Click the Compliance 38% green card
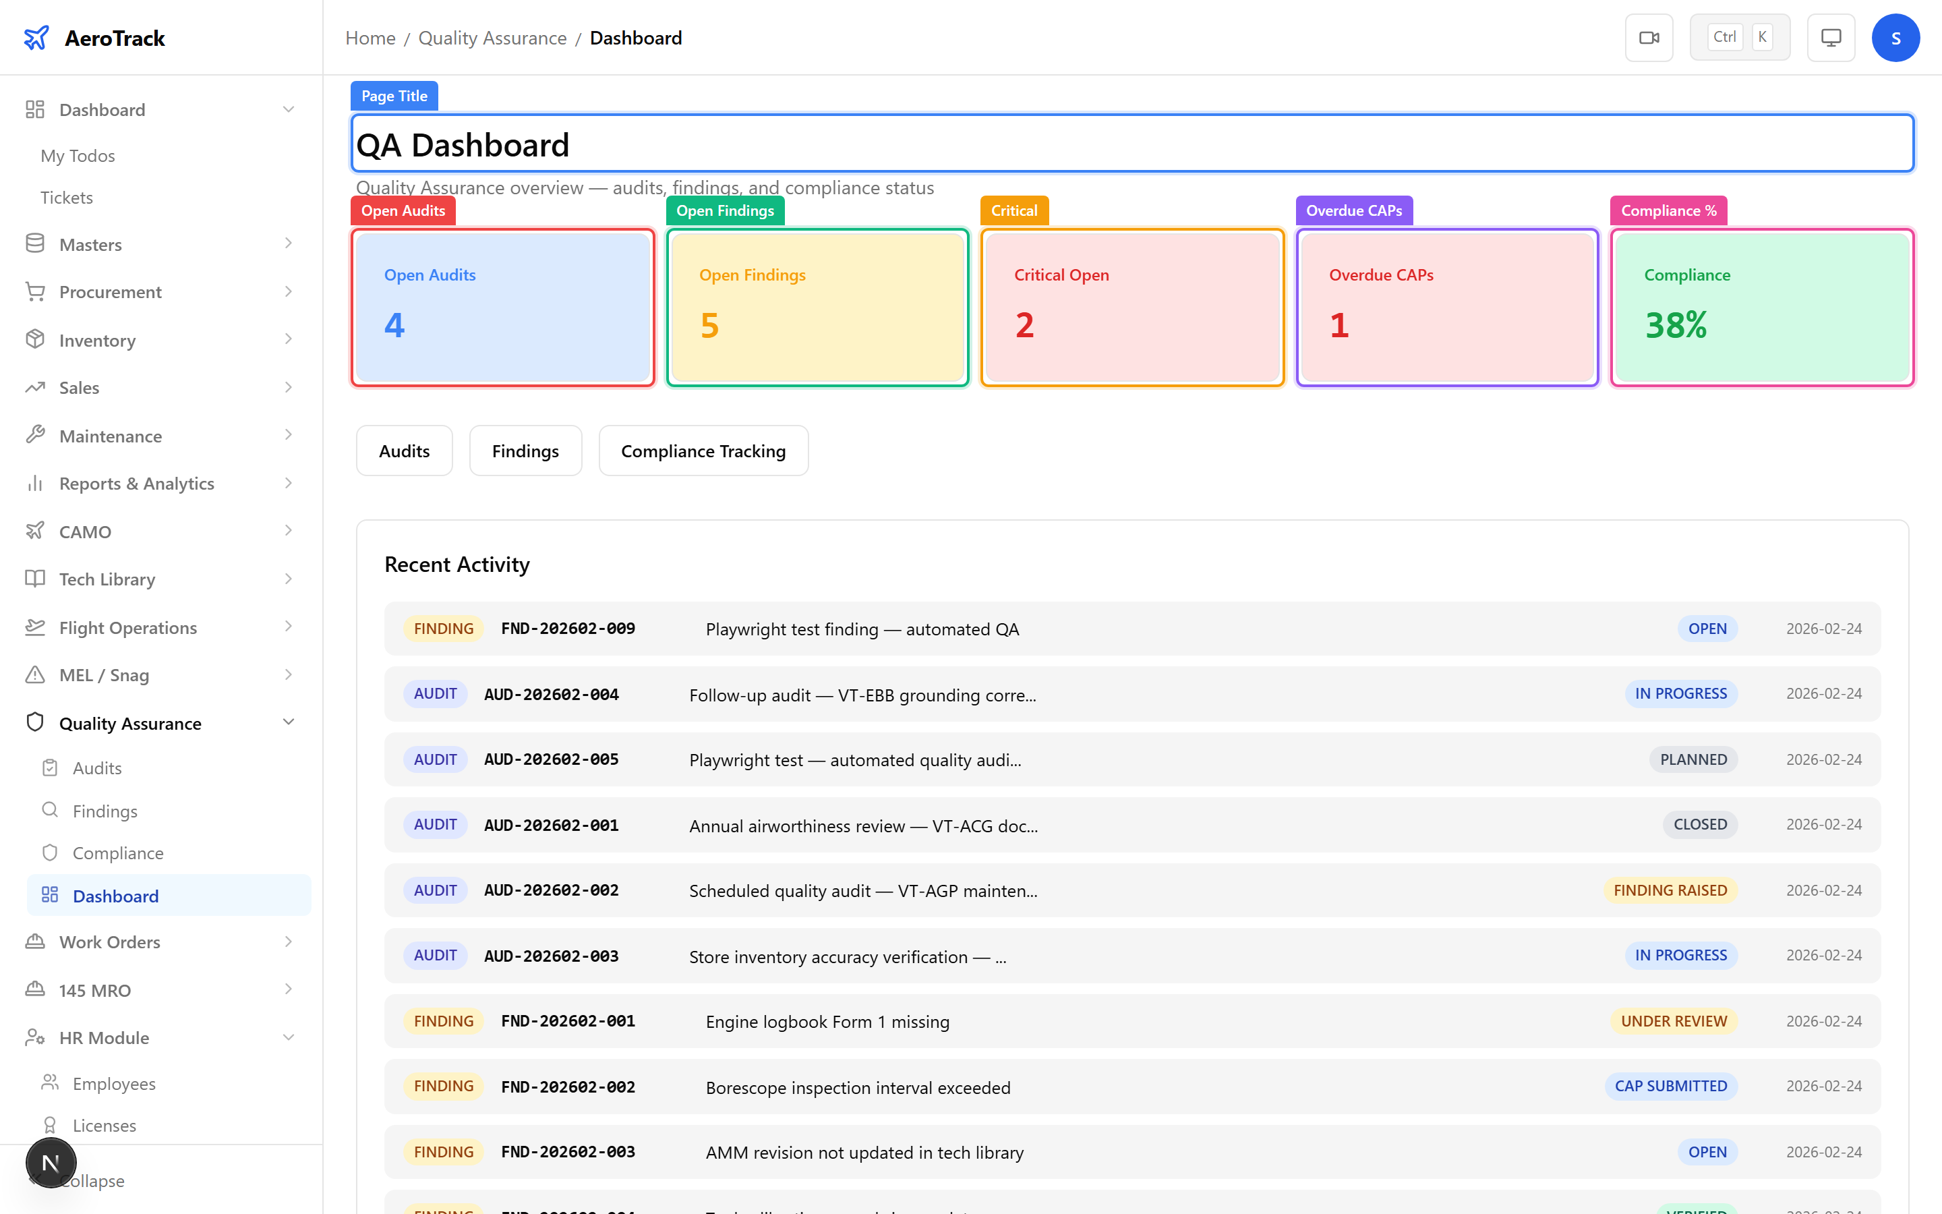Viewport: 1942px width, 1214px height. [x=1761, y=308]
